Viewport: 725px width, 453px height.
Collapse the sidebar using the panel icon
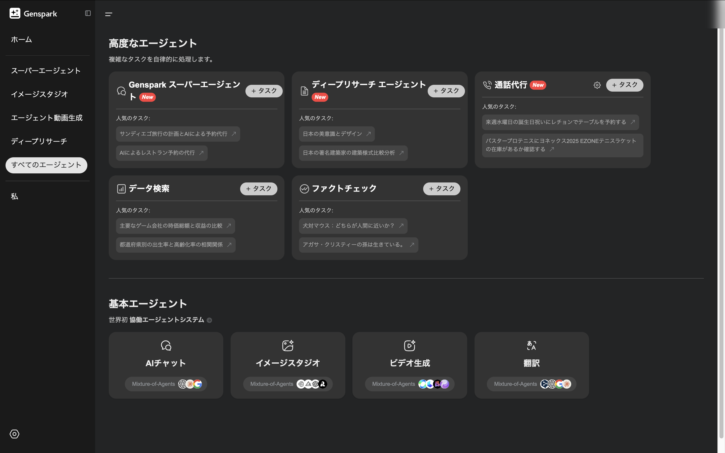click(88, 14)
